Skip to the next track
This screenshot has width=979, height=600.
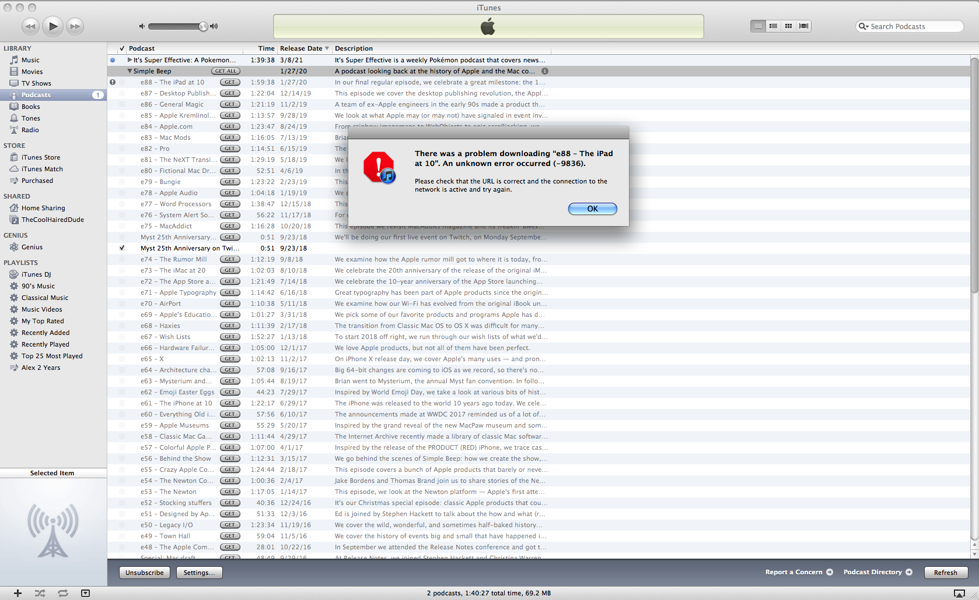(x=75, y=26)
